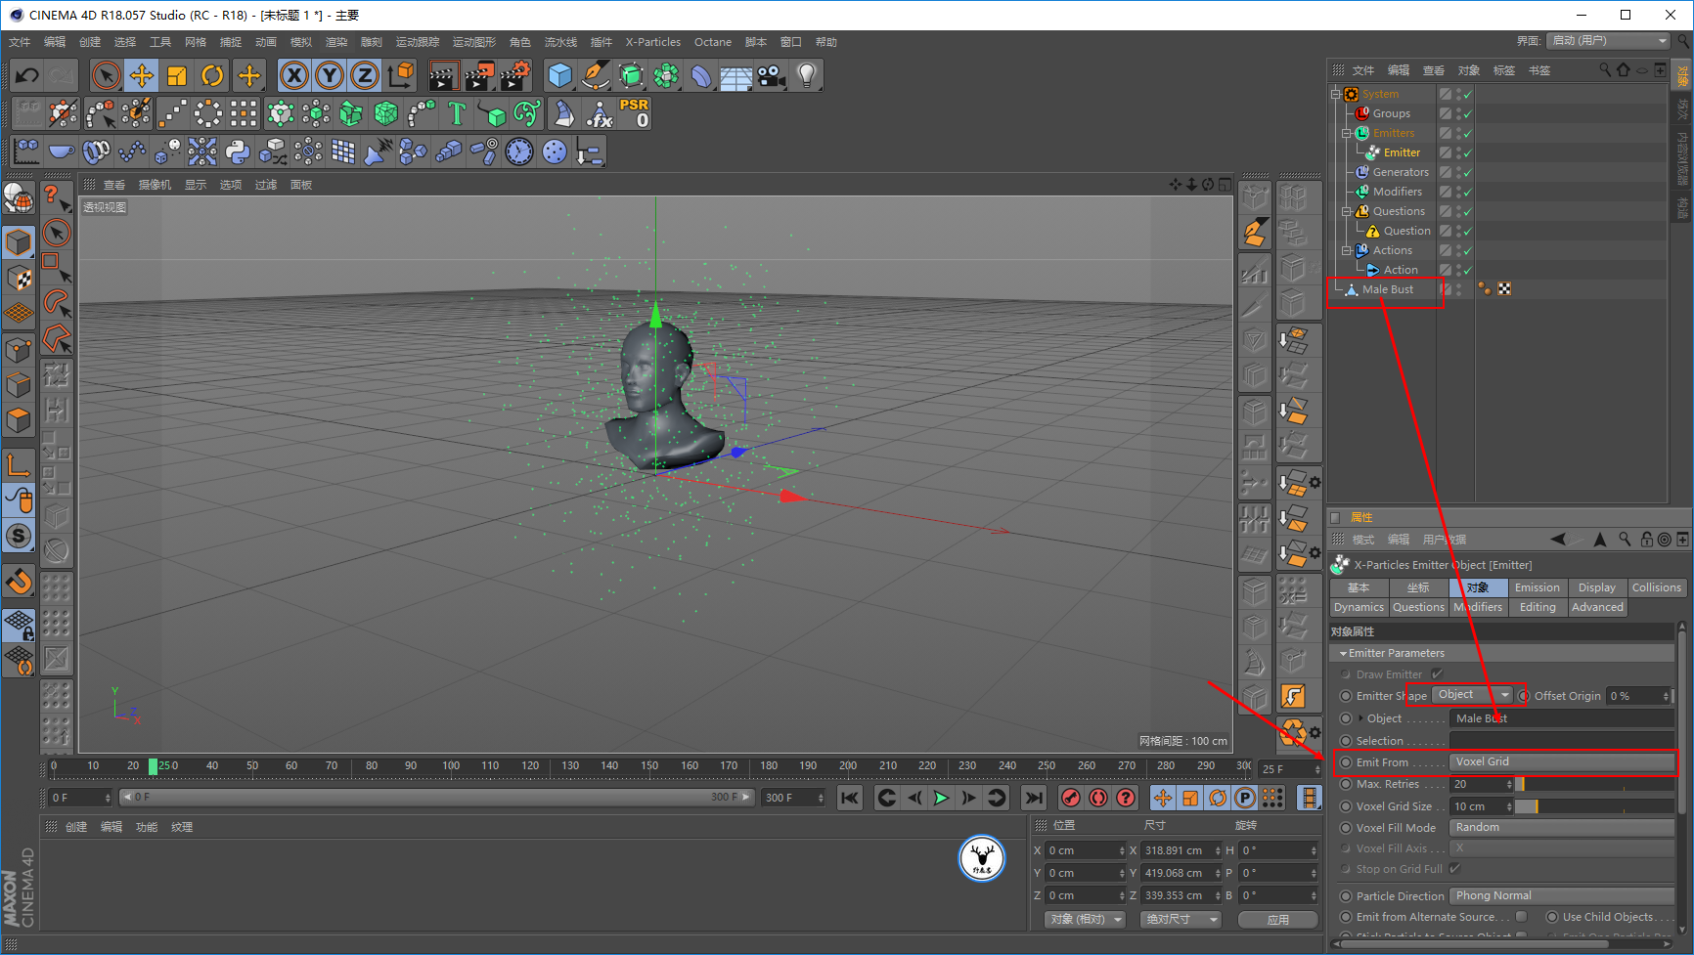1694x955 pixels.
Task: Switch to the Emission tab
Action: coord(1537,587)
